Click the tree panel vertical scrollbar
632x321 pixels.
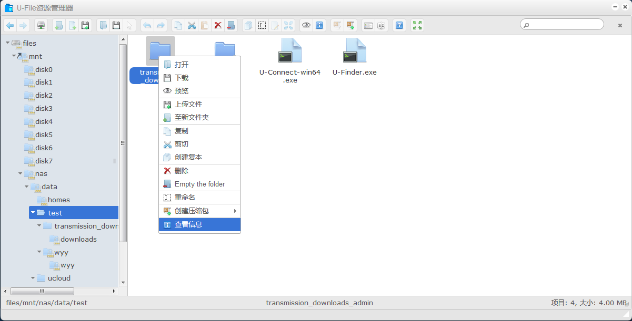[x=123, y=143]
